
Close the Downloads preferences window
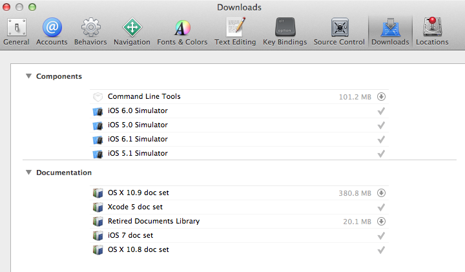click(6, 7)
